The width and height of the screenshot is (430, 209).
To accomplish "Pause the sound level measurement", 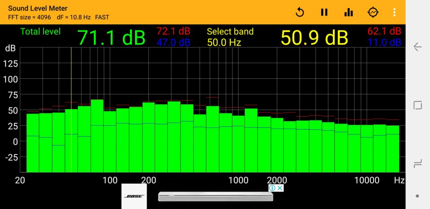I will [x=324, y=12].
